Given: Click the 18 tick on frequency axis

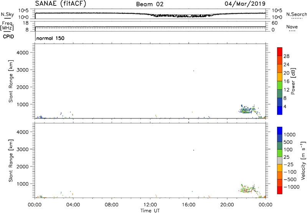Looking at the screenshot, I should point(26,23).
